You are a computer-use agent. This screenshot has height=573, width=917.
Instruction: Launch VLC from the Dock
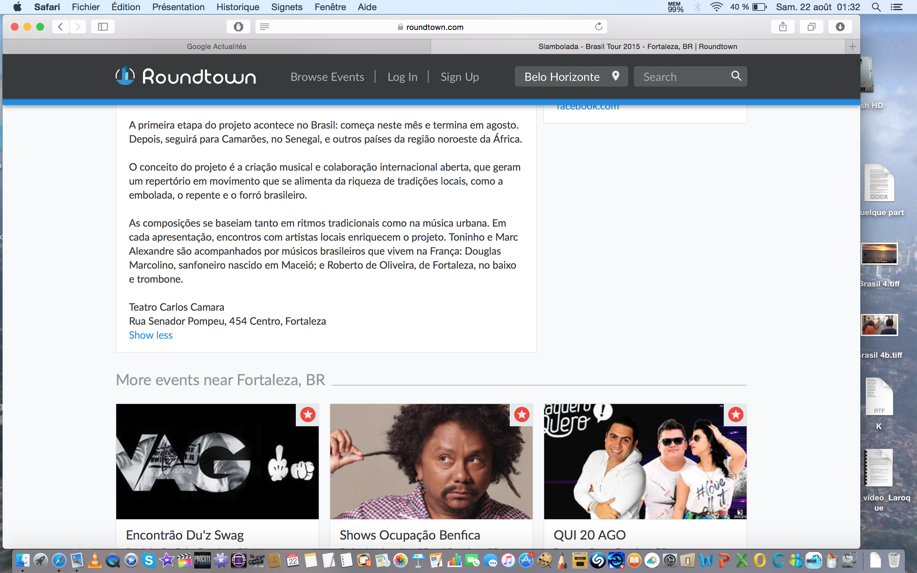click(x=95, y=560)
